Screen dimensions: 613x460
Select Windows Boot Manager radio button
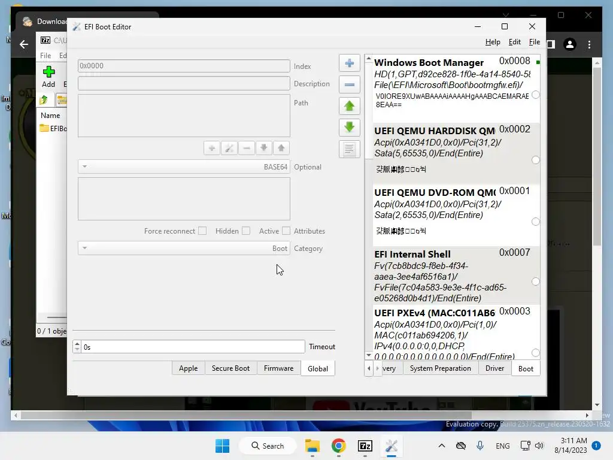coord(536,95)
